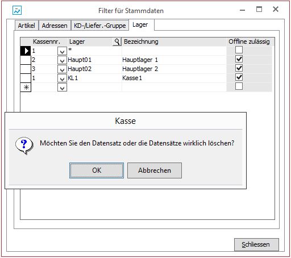291x258 pixels.
Task: Switch to the KD-/Liefer.-Gruppe tab
Action: [100, 26]
